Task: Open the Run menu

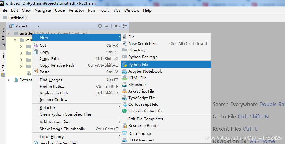Action: tap(91, 10)
